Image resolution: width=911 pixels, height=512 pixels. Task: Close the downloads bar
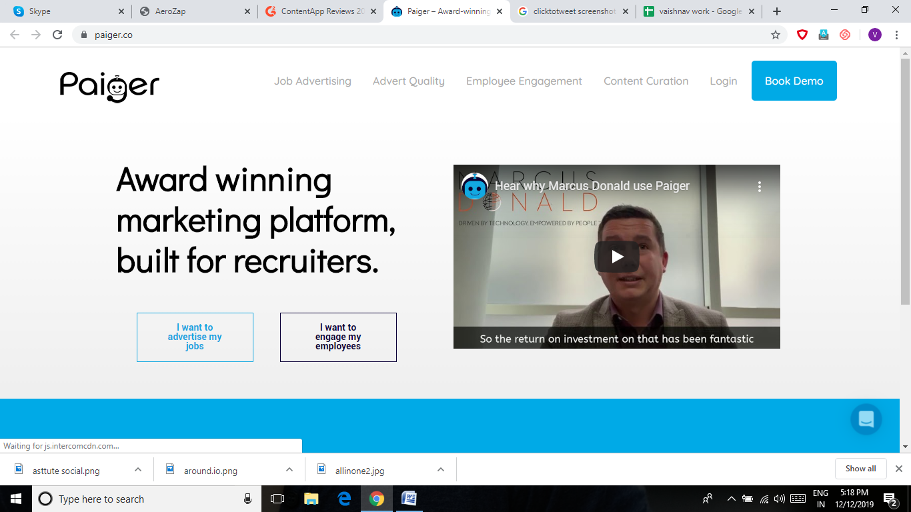click(x=898, y=469)
